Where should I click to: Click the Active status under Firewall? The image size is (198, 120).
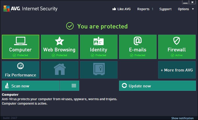(177, 55)
